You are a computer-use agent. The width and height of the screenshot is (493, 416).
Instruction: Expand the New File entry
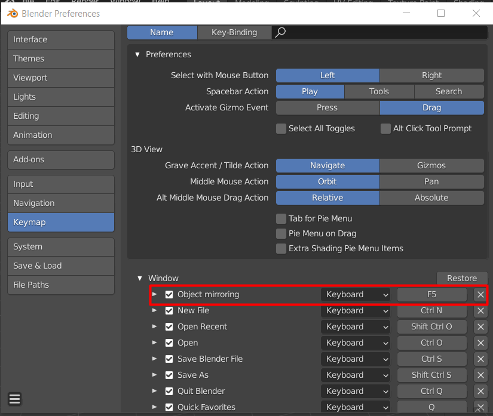point(154,310)
